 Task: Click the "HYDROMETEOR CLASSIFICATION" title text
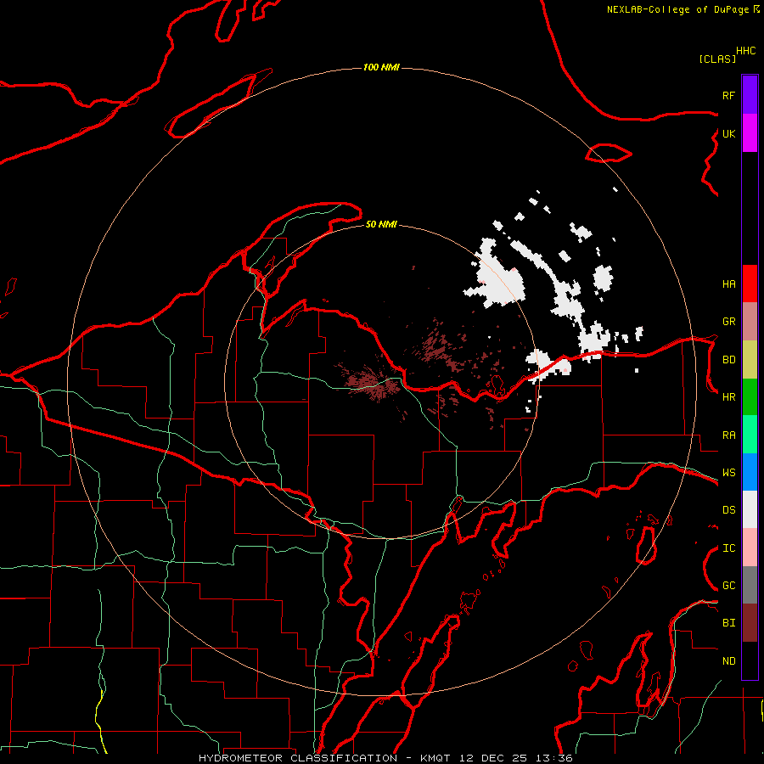point(298,758)
